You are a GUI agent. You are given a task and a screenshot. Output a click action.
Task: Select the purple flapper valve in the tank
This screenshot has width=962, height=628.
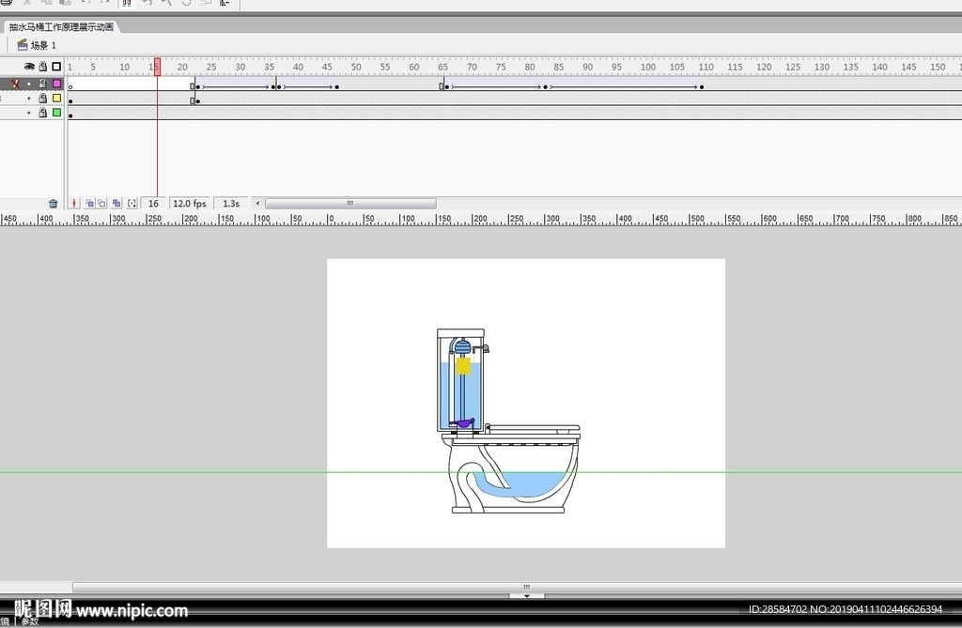[463, 423]
